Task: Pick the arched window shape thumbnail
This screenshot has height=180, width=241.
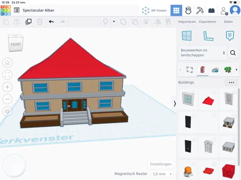Action: point(208,146)
